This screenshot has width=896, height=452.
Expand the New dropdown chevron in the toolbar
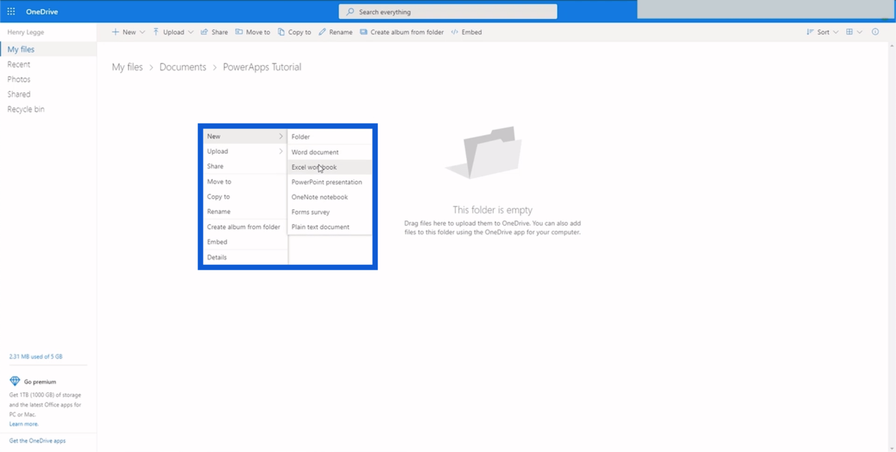(x=142, y=32)
